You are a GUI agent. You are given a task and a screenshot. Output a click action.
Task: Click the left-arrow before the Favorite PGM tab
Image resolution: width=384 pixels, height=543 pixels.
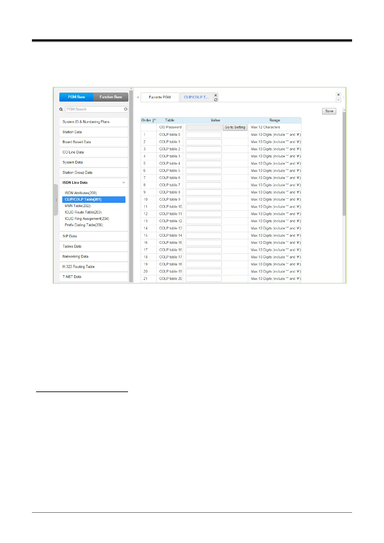click(x=138, y=97)
